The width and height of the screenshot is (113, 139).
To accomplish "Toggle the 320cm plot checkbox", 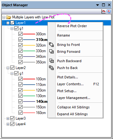I will [x=20, y=45].
